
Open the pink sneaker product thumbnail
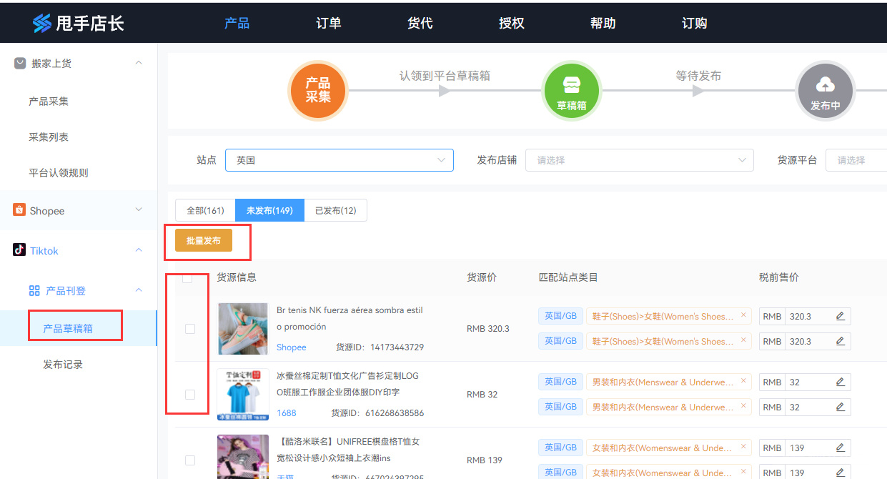tap(243, 329)
